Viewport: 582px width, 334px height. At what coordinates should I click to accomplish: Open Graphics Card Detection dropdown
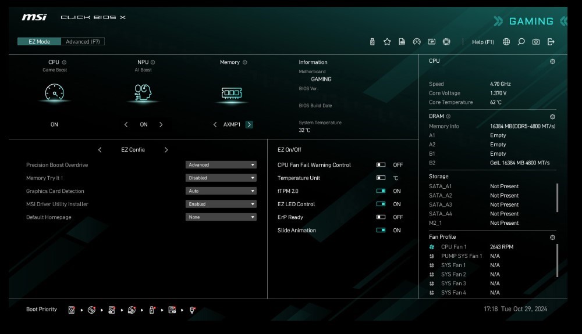pyautogui.click(x=221, y=191)
